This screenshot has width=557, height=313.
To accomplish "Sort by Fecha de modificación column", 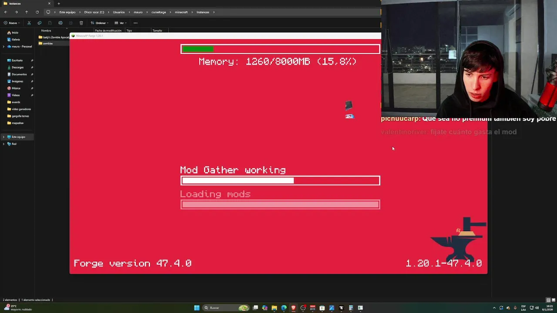I will [x=108, y=30].
